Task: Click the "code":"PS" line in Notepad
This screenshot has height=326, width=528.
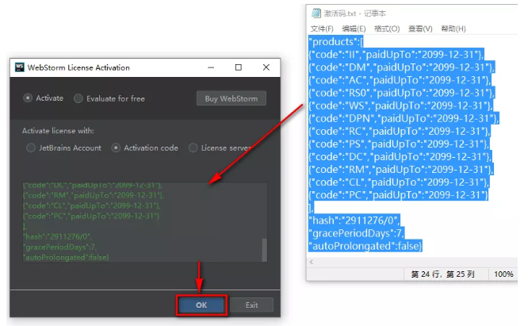Action: [399, 144]
